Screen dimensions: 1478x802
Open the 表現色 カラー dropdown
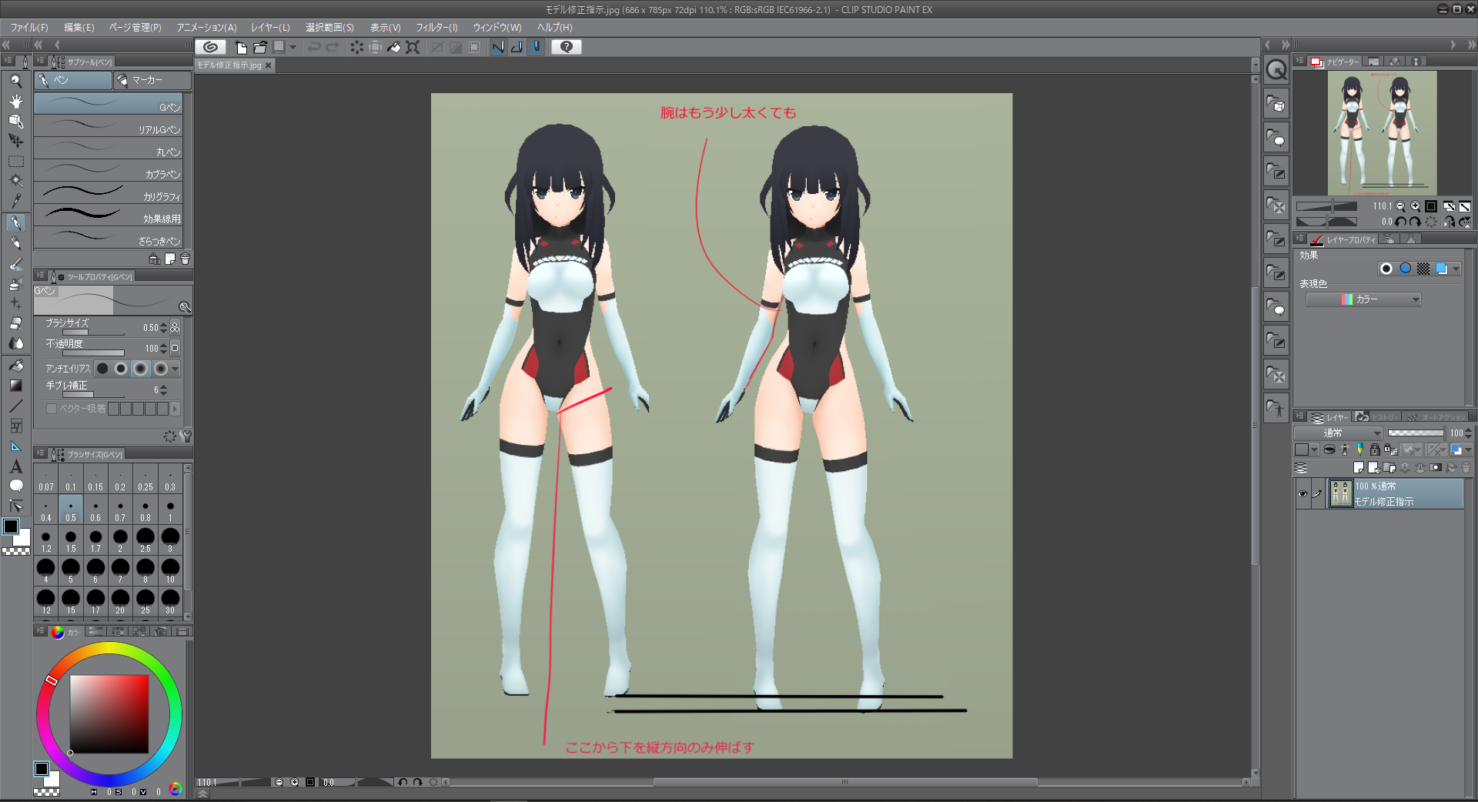coord(1363,299)
